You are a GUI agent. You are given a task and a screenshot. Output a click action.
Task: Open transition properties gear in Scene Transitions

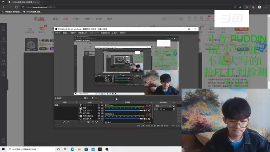pyautogui.click(x=173, y=106)
